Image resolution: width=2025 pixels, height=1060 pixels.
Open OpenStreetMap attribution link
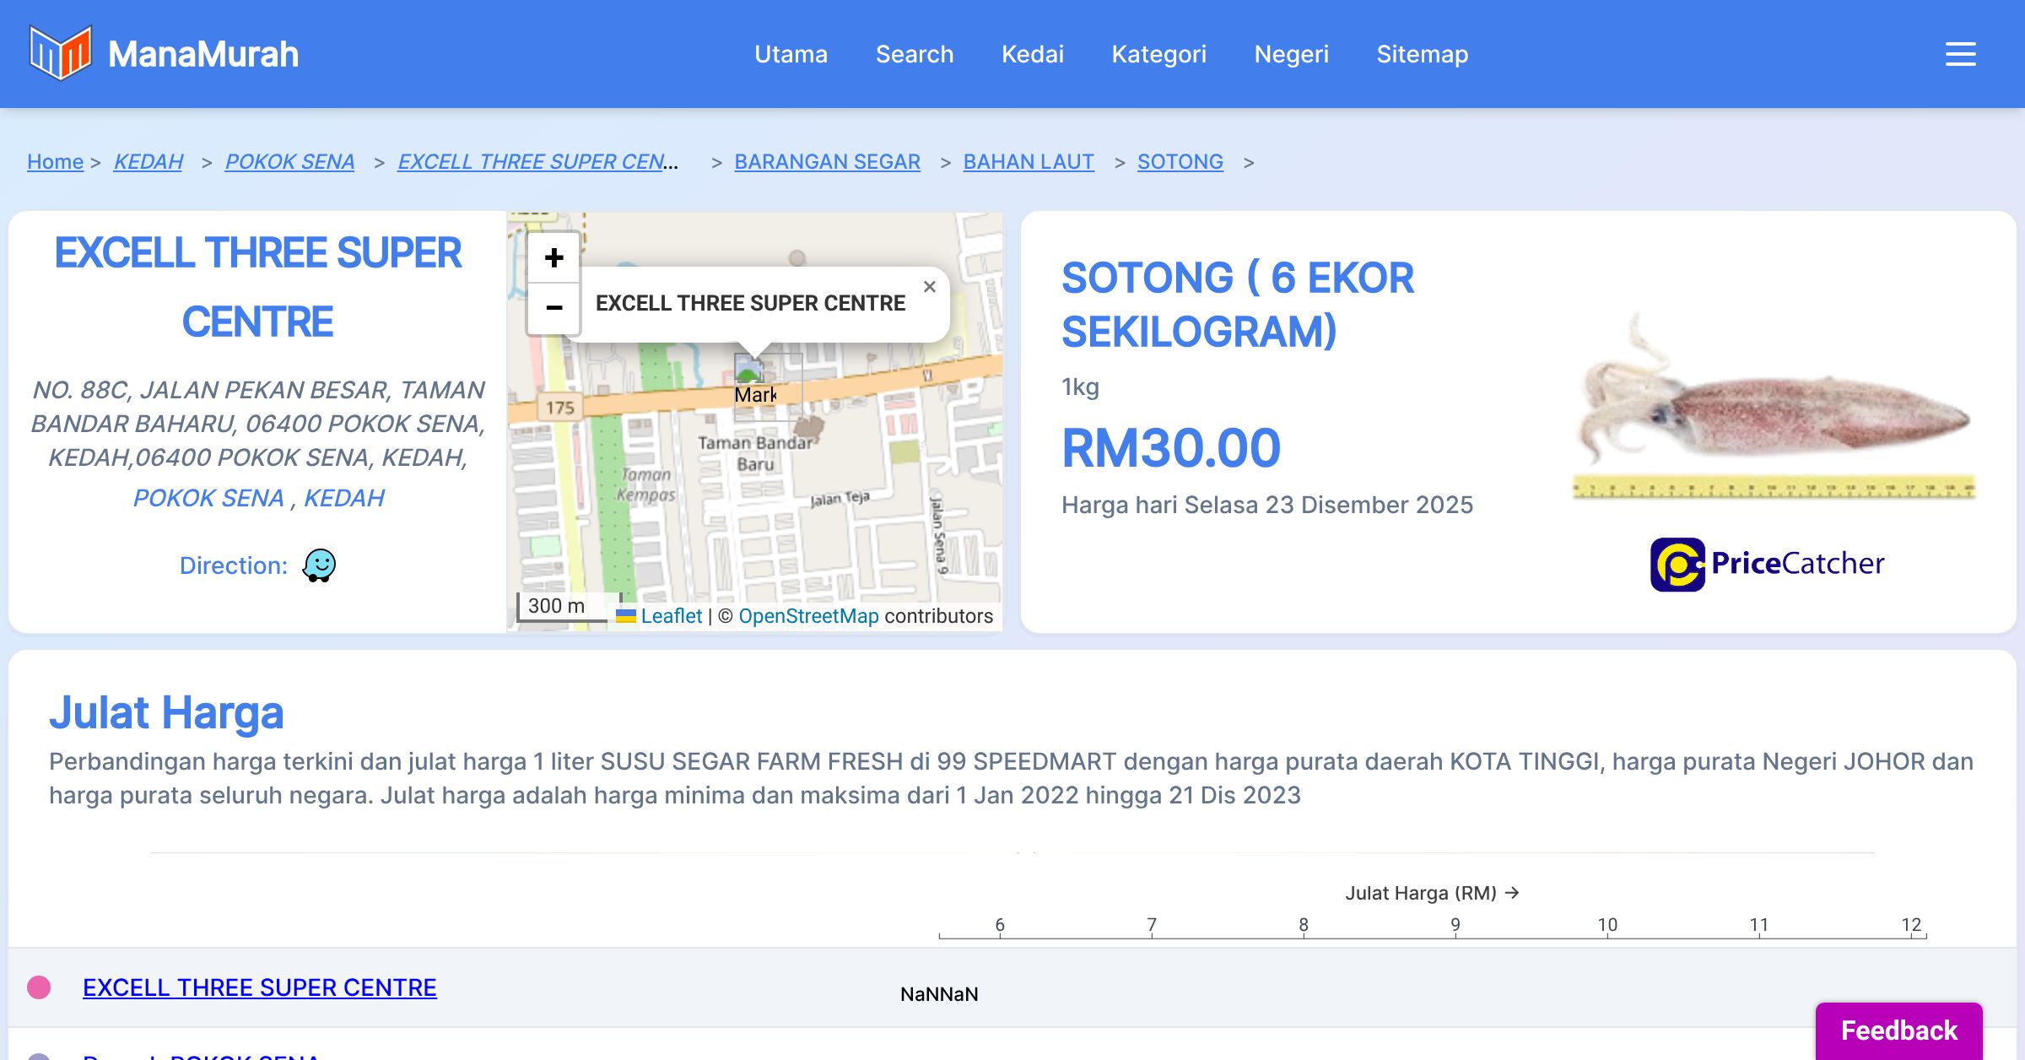coord(807,616)
